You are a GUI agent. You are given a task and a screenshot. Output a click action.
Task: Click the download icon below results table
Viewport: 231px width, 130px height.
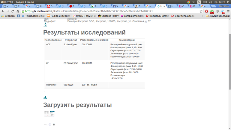click(x=45, y=97)
